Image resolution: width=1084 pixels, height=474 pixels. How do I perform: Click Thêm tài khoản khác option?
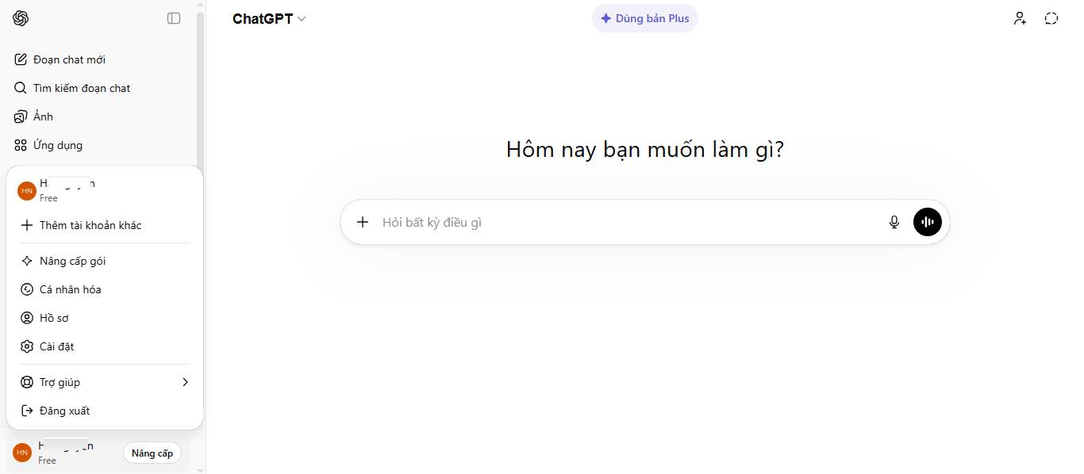click(x=90, y=225)
